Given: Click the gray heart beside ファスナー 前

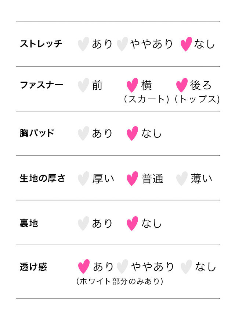Looking at the screenshot, I should coord(83,85).
